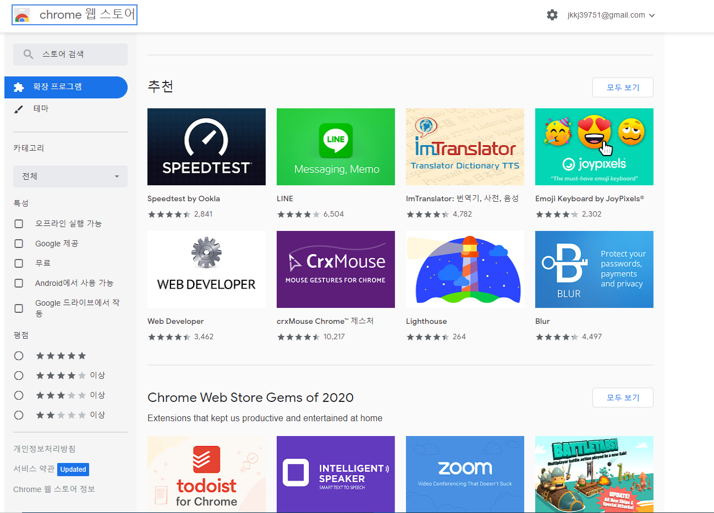Click the Emoji Keyboard by JoyPixels title
This screenshot has height=513, width=714.
click(x=590, y=198)
